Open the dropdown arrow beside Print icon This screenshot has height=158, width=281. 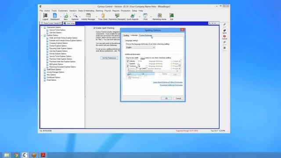(151, 17)
